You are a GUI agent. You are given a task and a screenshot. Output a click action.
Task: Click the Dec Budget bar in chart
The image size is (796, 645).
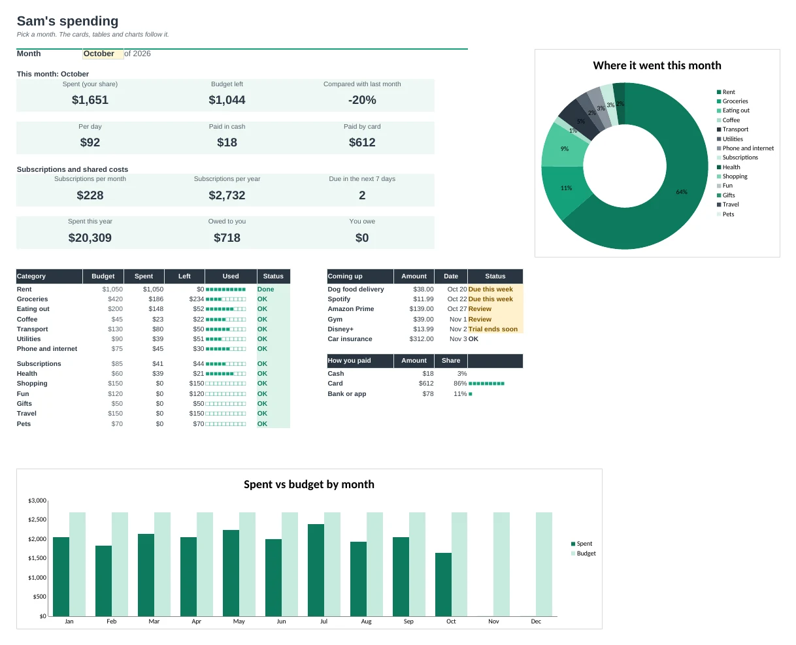(544, 564)
